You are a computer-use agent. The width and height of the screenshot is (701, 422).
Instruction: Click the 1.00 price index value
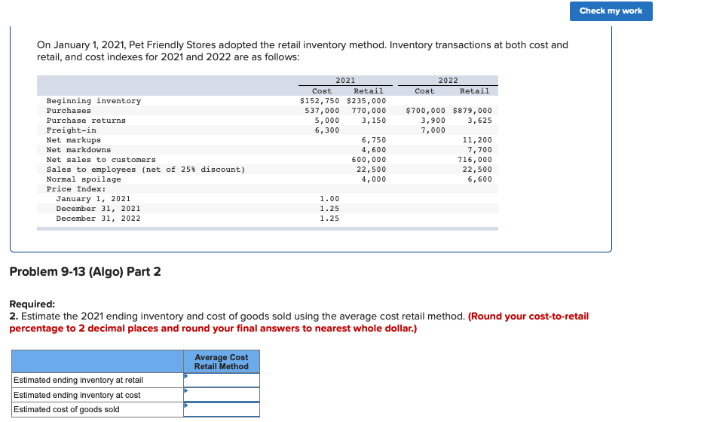click(x=329, y=200)
